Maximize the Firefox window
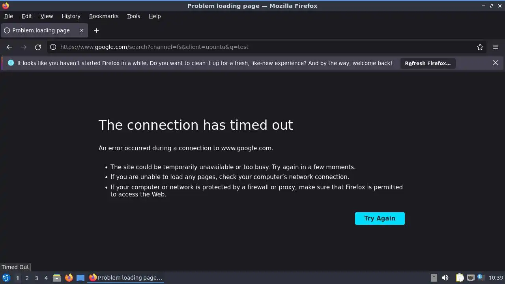 [x=492, y=6]
